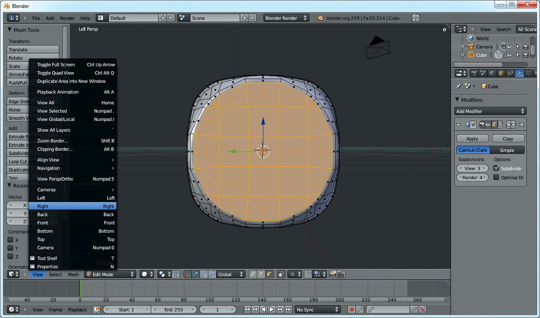Copy the subdivision modifier

click(x=508, y=138)
